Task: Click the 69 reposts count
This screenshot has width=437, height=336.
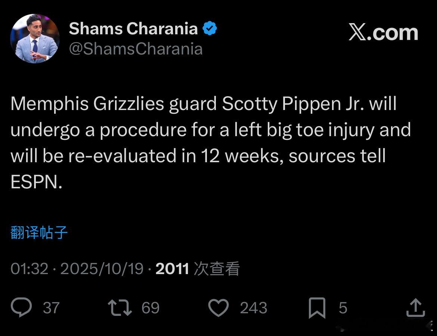Action: point(151,308)
